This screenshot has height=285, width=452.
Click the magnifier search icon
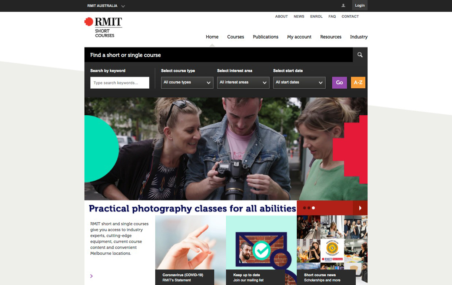coord(360,55)
